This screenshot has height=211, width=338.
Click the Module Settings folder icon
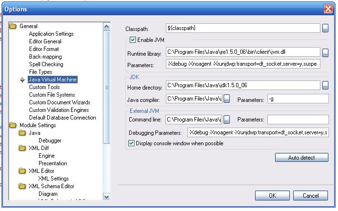pos(13,125)
